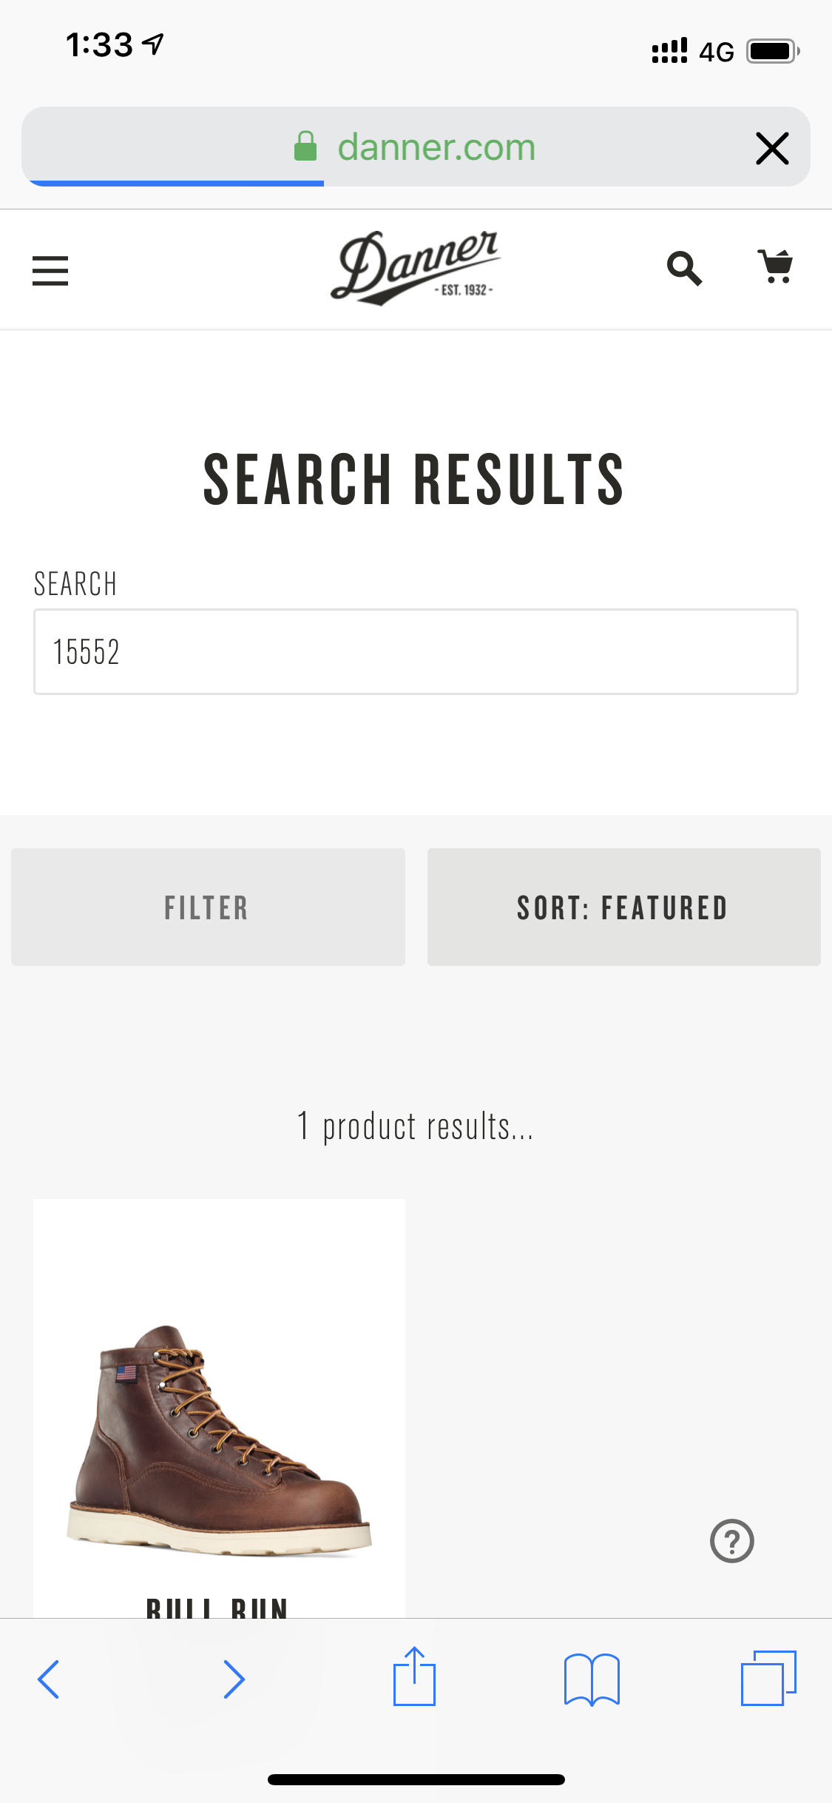Open the Bull Run boot image
Screen dimensions: 832x1803
click(219, 1436)
